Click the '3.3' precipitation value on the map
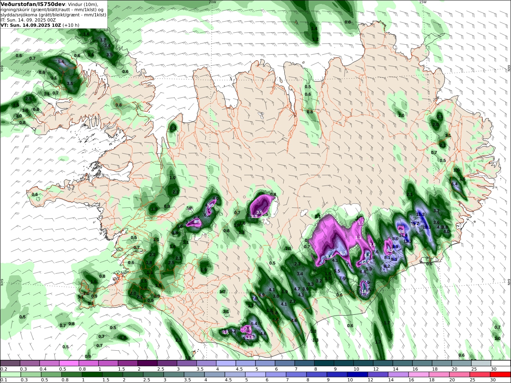Viewport: 511px width, 383px height. tap(311, 284)
